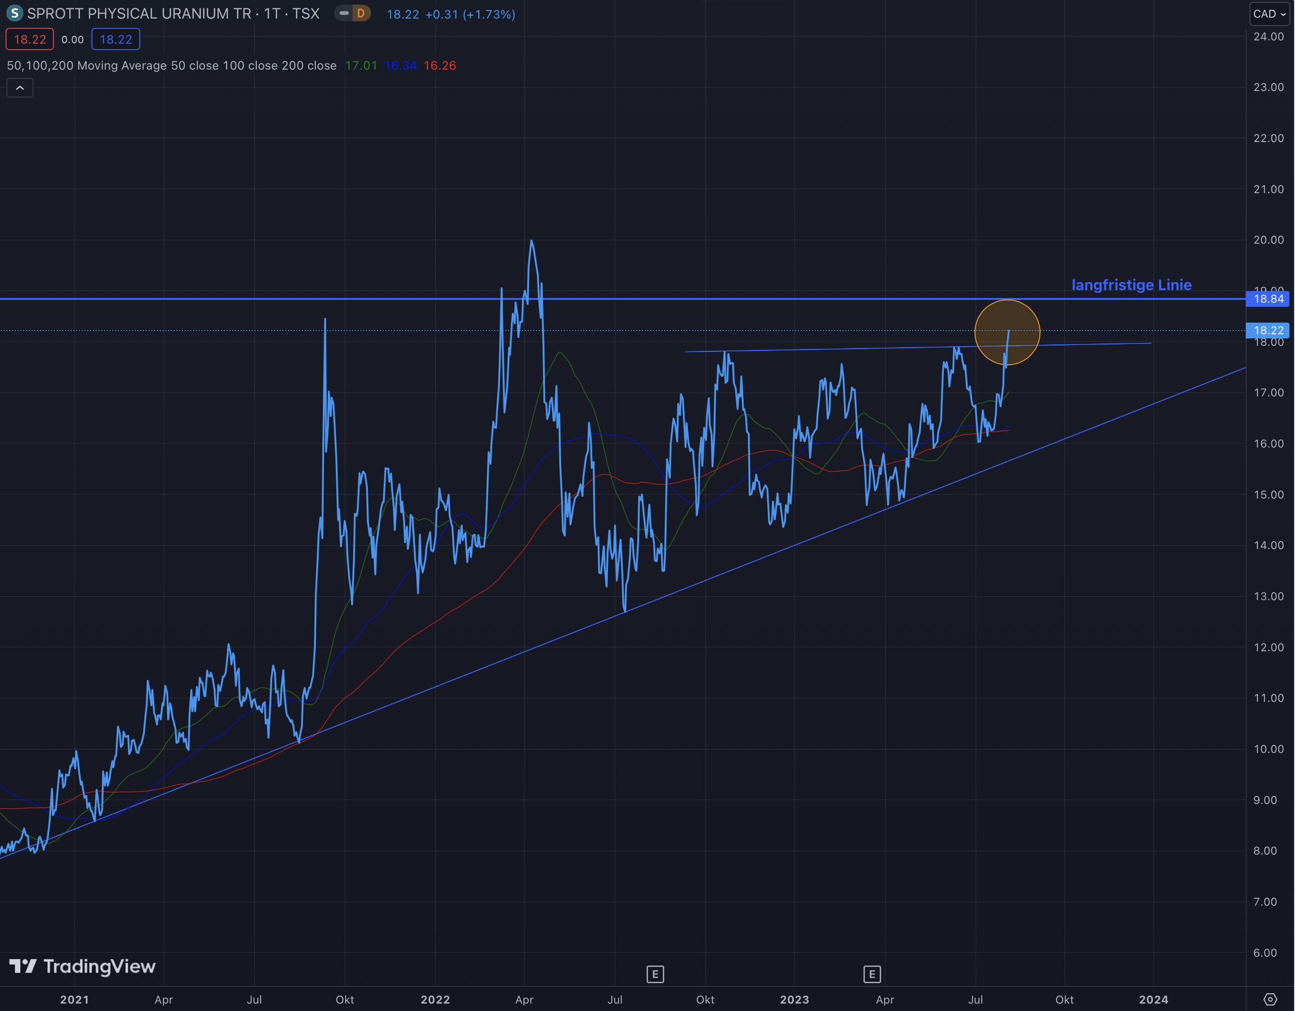Click the Sprott symbol logo icon
This screenshot has width=1295, height=1011.
tap(13, 13)
